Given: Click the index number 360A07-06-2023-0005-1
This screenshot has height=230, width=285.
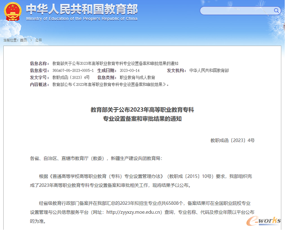Looking at the screenshot, I should (x=72, y=70).
